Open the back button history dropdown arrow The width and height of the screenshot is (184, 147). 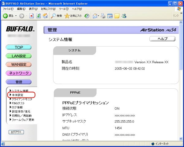tap(16, 16)
